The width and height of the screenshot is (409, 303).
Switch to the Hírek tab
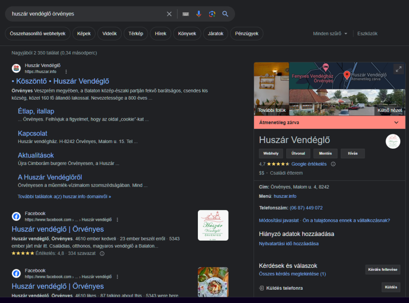[x=161, y=34]
